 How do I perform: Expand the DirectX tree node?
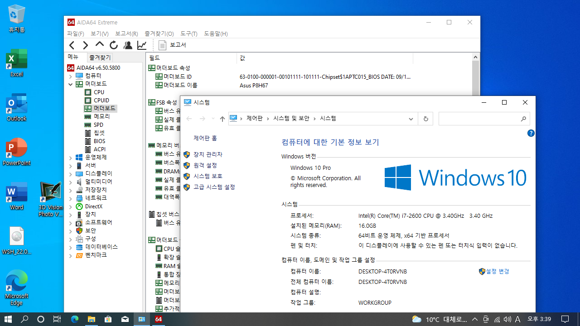[70, 206]
